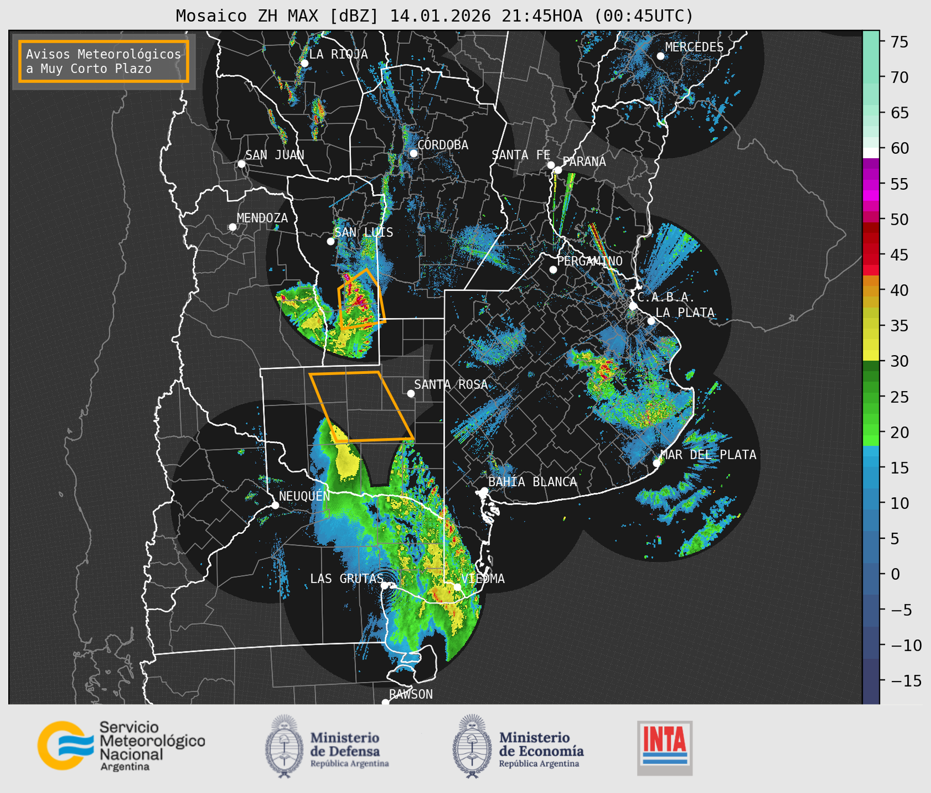Click the SANTA ROSA city marker dot
931x793 pixels.
[411, 394]
